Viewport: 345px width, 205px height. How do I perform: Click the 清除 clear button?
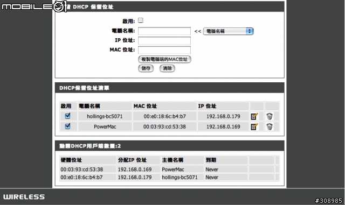click(x=167, y=68)
